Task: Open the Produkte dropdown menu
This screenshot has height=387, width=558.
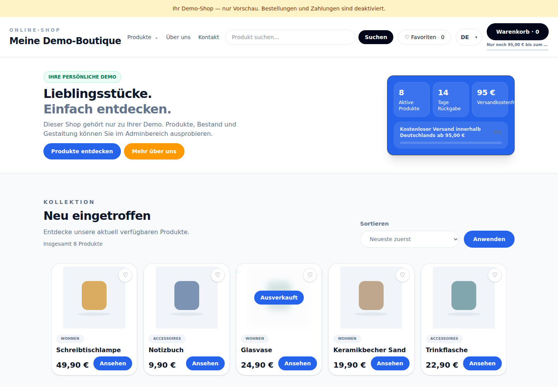Action: tap(143, 37)
